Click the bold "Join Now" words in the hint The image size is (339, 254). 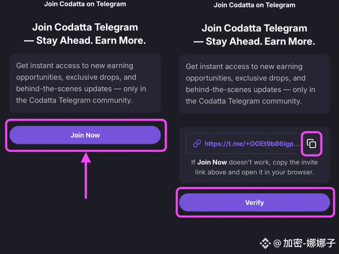(212, 162)
